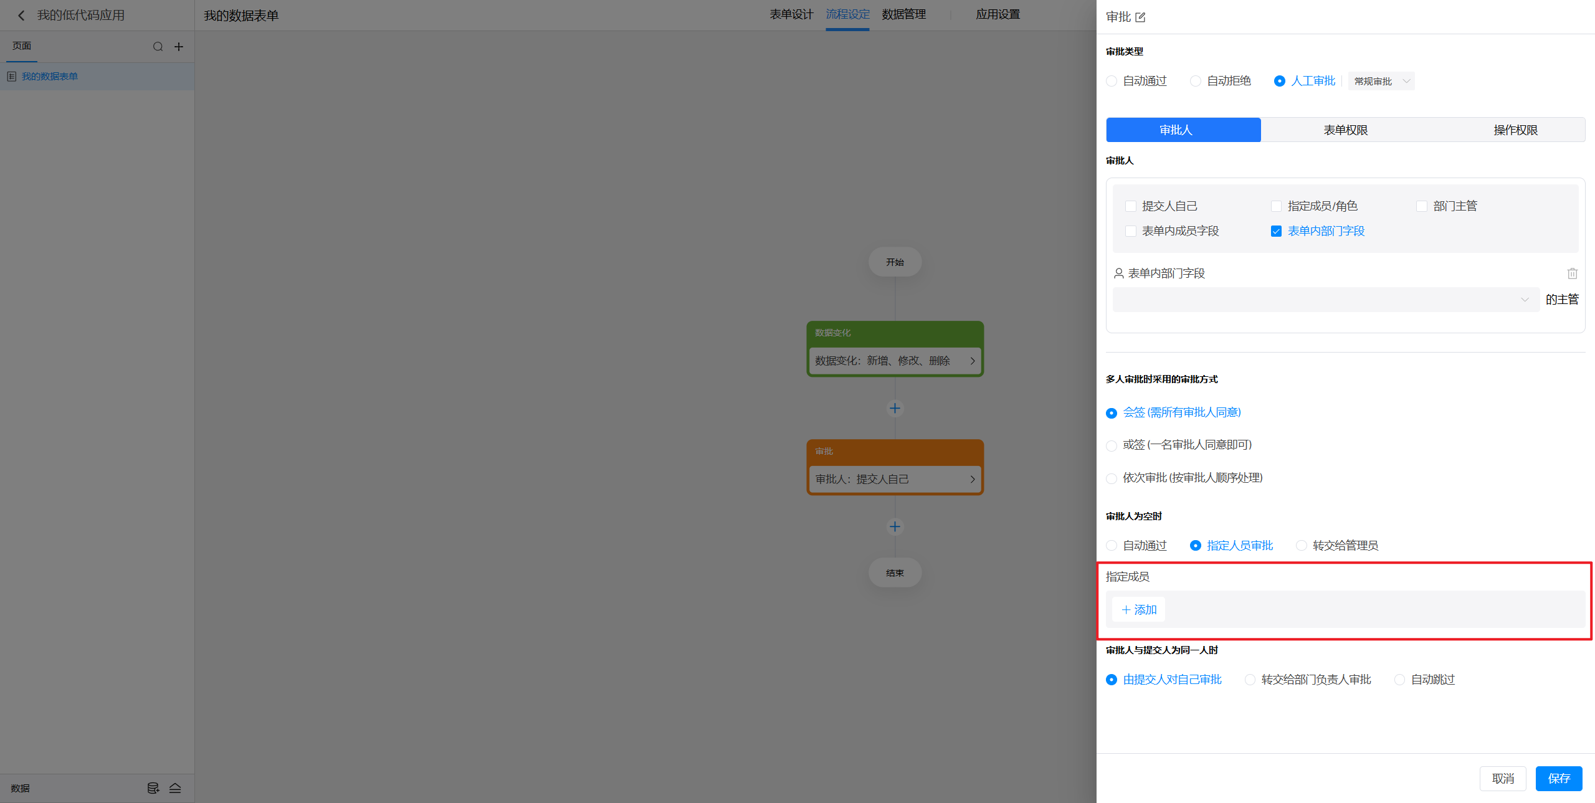Switch to the 表单权限 tab

(1345, 130)
